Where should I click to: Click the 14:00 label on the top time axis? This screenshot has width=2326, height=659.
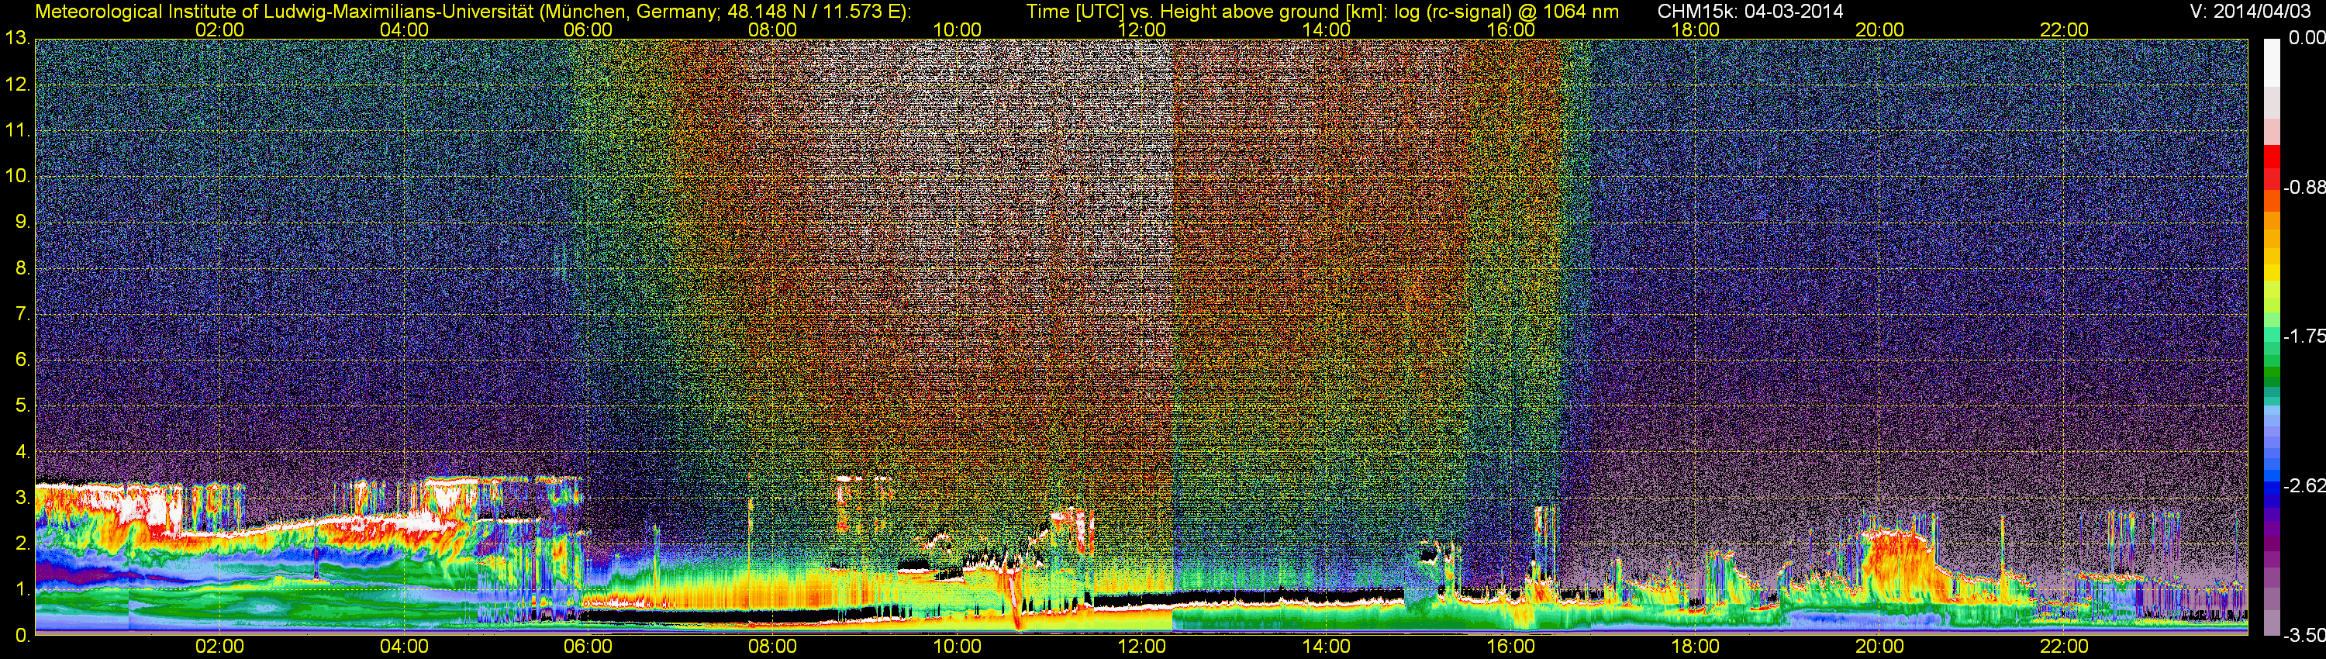click(1327, 29)
